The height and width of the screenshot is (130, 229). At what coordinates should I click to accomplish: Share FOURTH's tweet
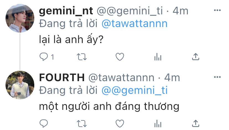[x=196, y=124]
